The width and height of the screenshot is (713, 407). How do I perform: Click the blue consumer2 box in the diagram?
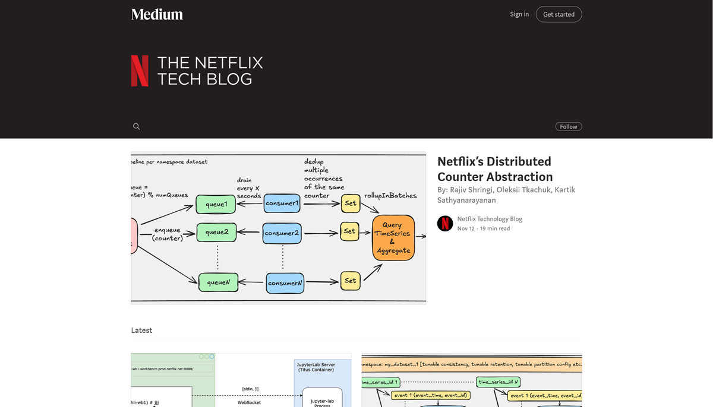[282, 233]
